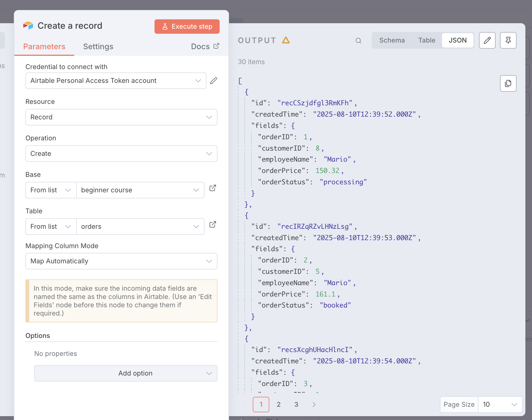Open the credential dropdown for Airtable Personal Access Token

[116, 81]
